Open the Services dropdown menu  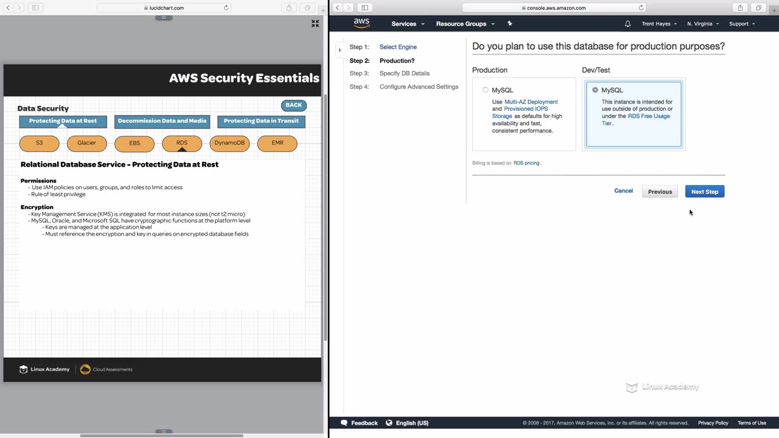pos(408,24)
